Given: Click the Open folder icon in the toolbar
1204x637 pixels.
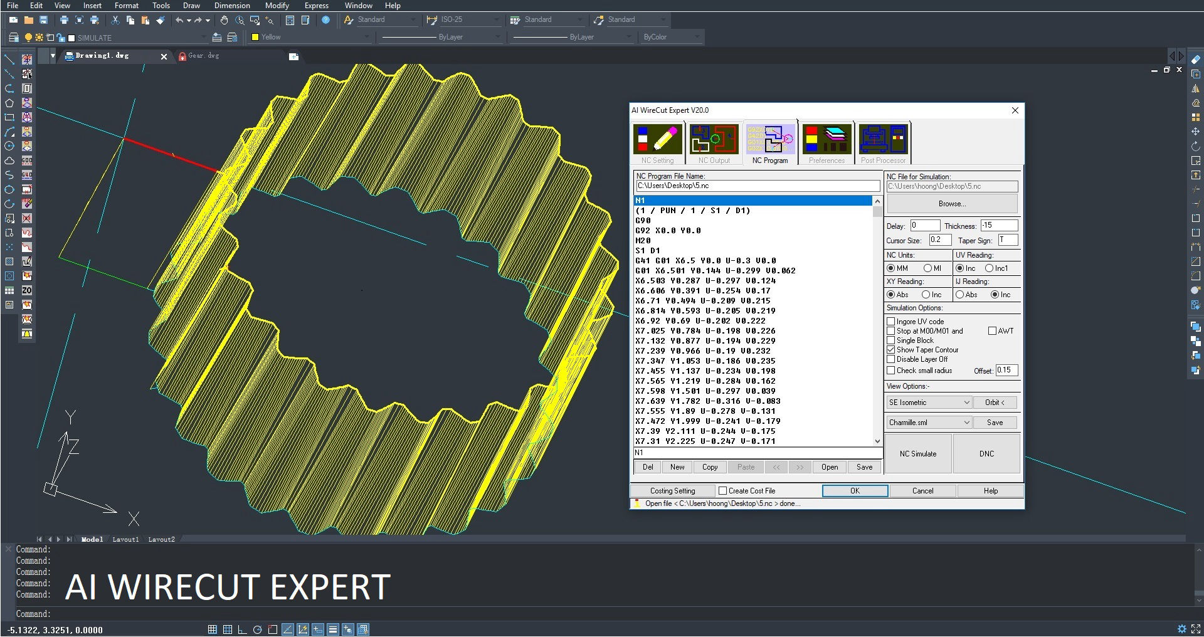Looking at the screenshot, I should (28, 20).
